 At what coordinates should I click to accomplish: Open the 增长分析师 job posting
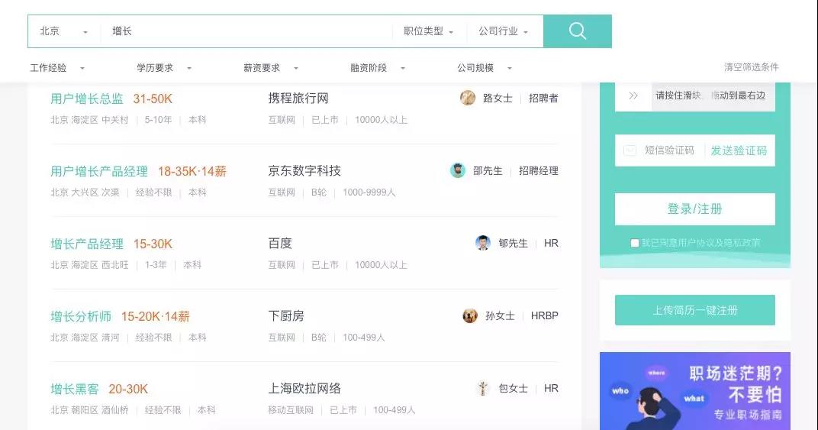click(81, 317)
